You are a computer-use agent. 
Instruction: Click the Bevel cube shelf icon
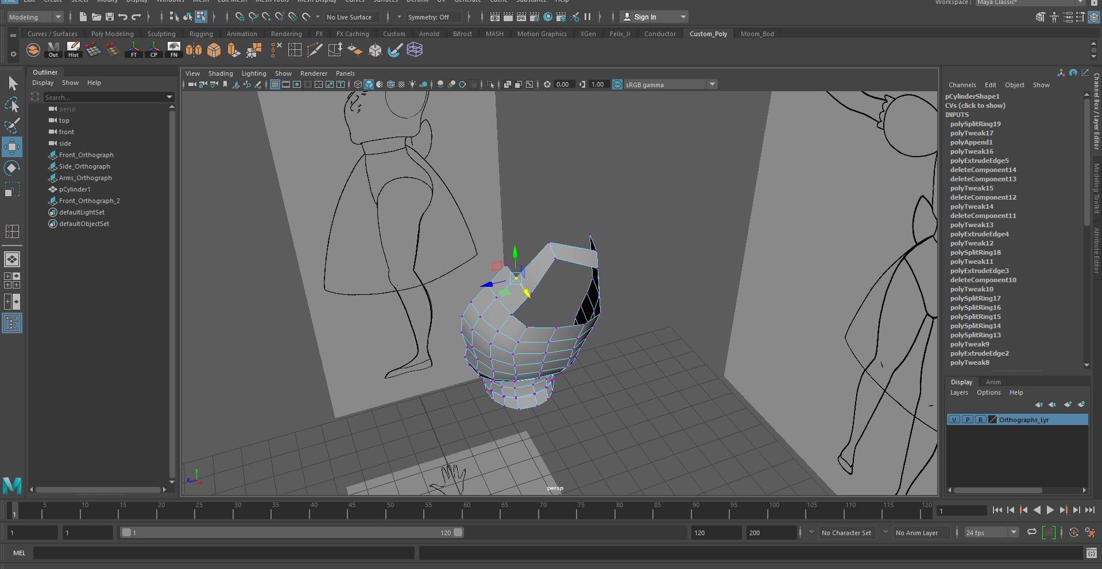coord(214,50)
